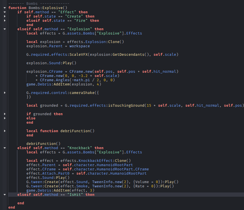Click the 'Bombs' comment header line
This screenshot has height=210, width=244.
click(x=39, y=4)
